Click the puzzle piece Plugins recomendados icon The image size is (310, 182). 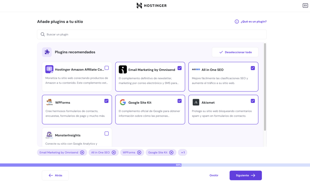tap(47, 52)
